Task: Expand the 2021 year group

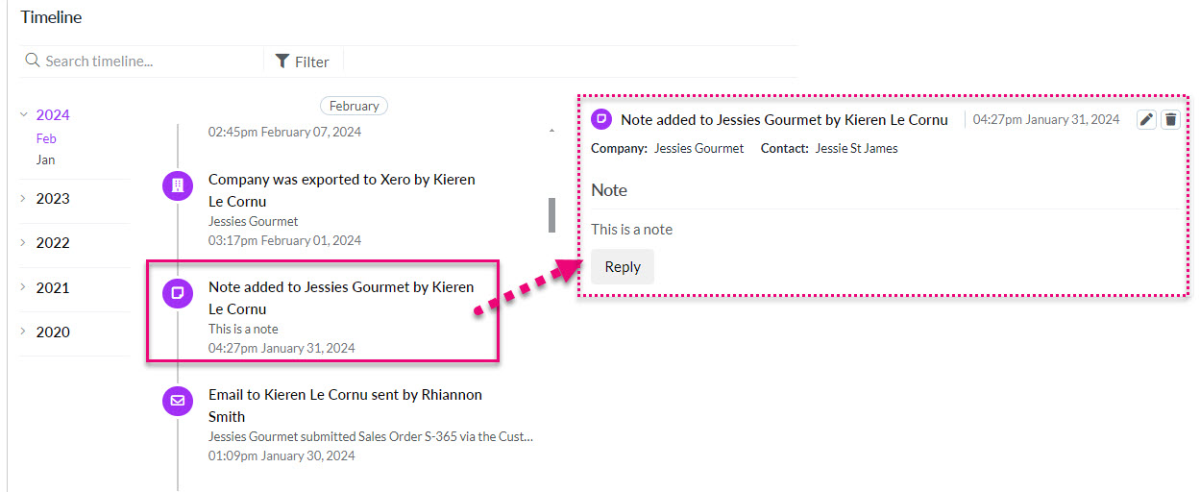Action: [23, 287]
